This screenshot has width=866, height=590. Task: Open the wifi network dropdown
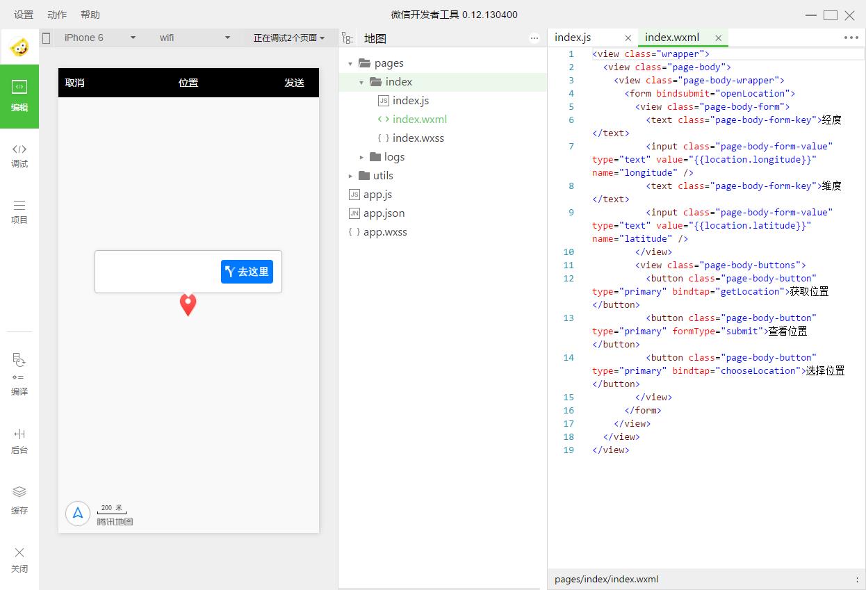point(195,38)
